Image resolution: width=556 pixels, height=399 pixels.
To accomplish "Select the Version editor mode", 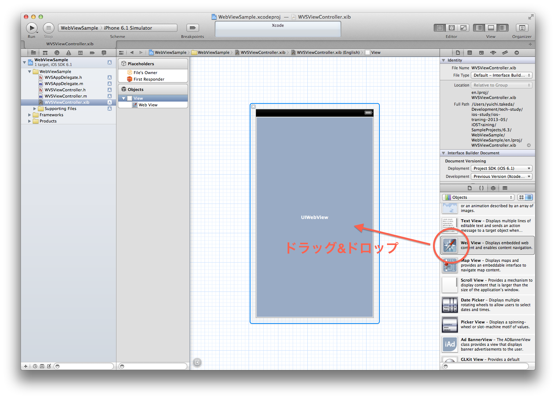I will [x=463, y=28].
